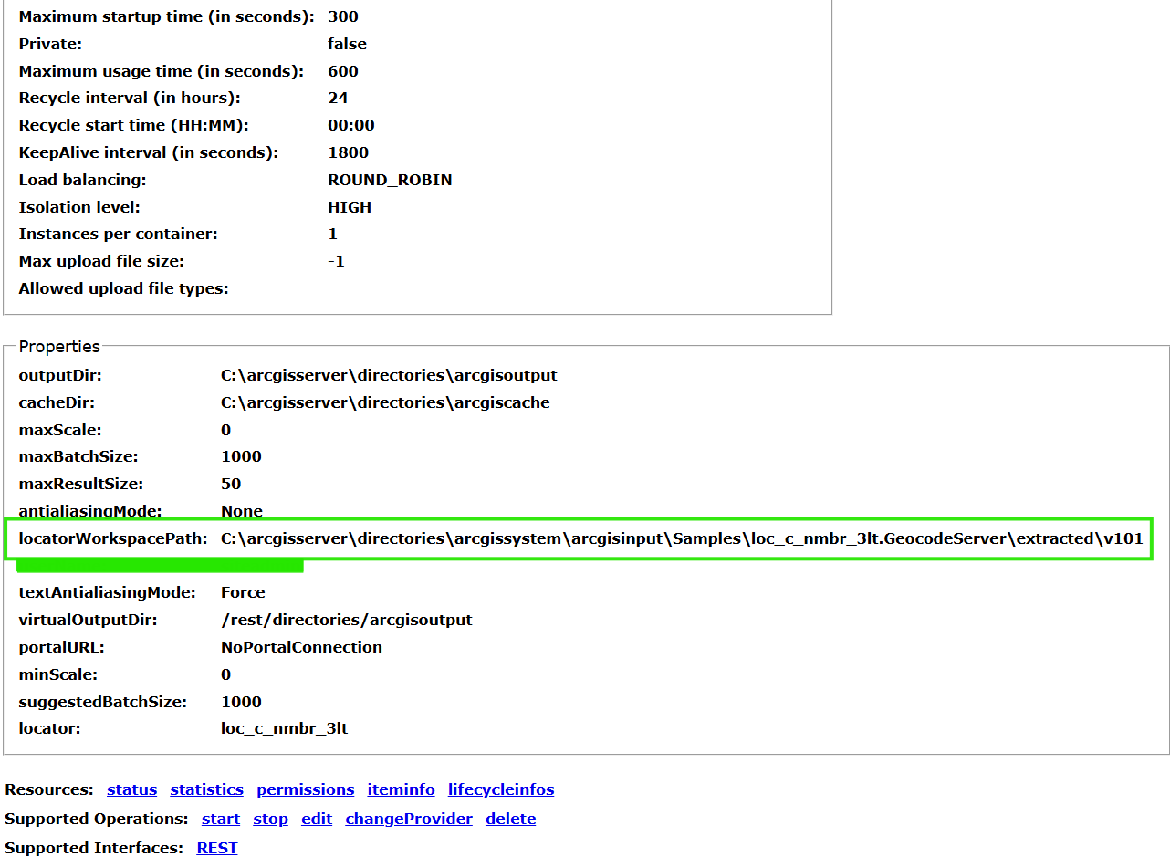Screen dimensions: 1170x857
Task: Click the delete operation link
Action: 510,819
